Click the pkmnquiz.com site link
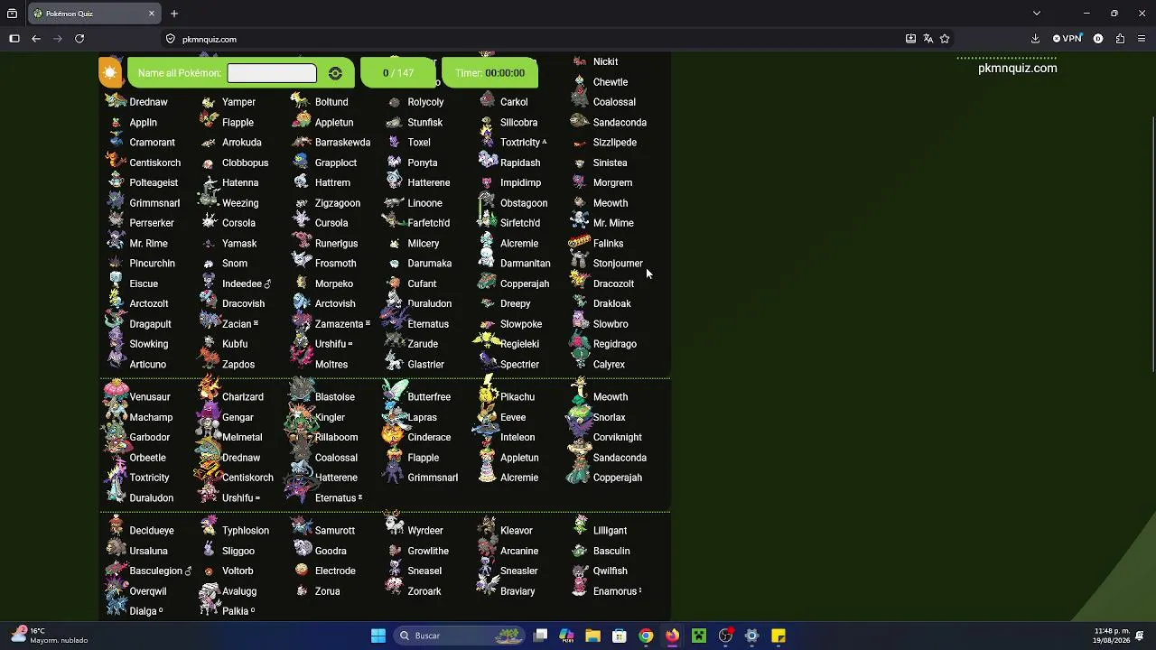1156x650 pixels. (x=1017, y=68)
